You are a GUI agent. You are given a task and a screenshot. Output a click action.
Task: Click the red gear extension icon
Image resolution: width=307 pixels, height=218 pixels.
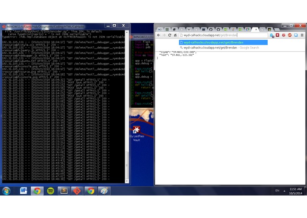click(284, 35)
